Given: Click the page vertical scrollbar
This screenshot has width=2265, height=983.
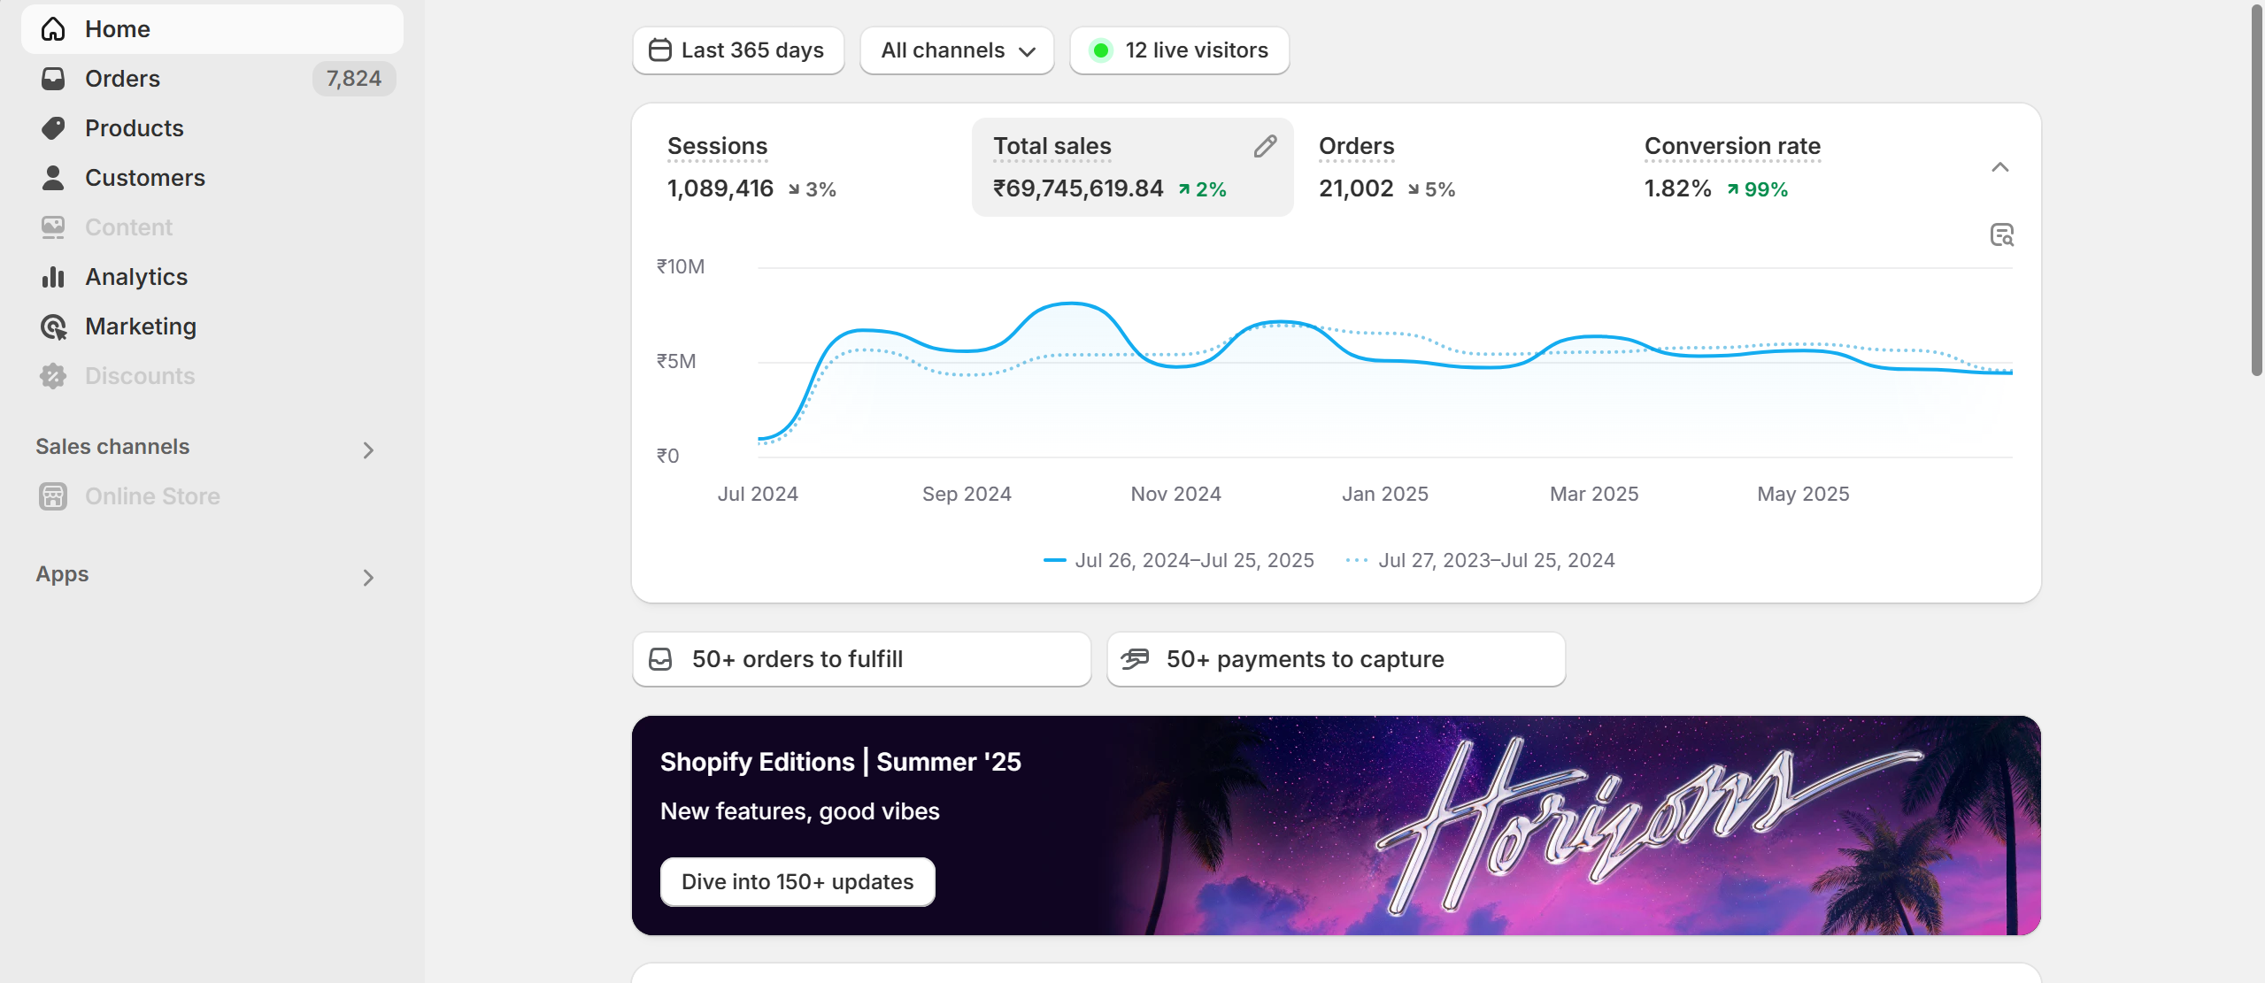Looking at the screenshot, I should (2256, 190).
